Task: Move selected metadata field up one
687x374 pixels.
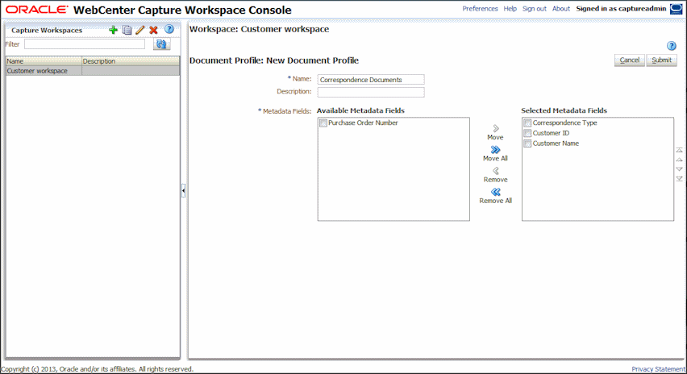Action: (x=679, y=160)
